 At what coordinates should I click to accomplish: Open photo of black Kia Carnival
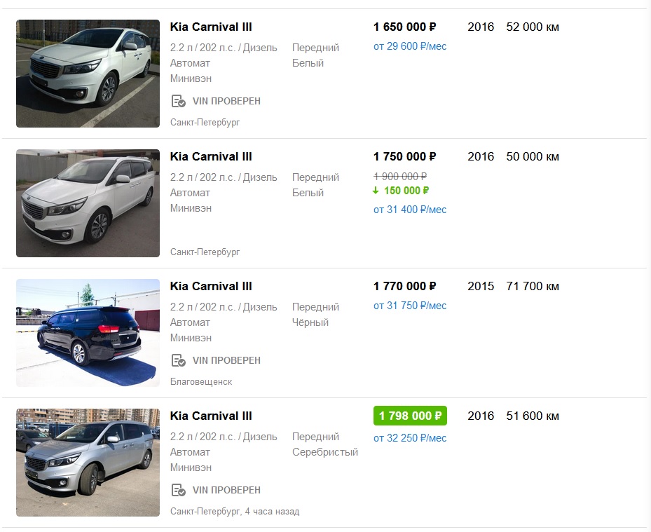[x=88, y=333]
